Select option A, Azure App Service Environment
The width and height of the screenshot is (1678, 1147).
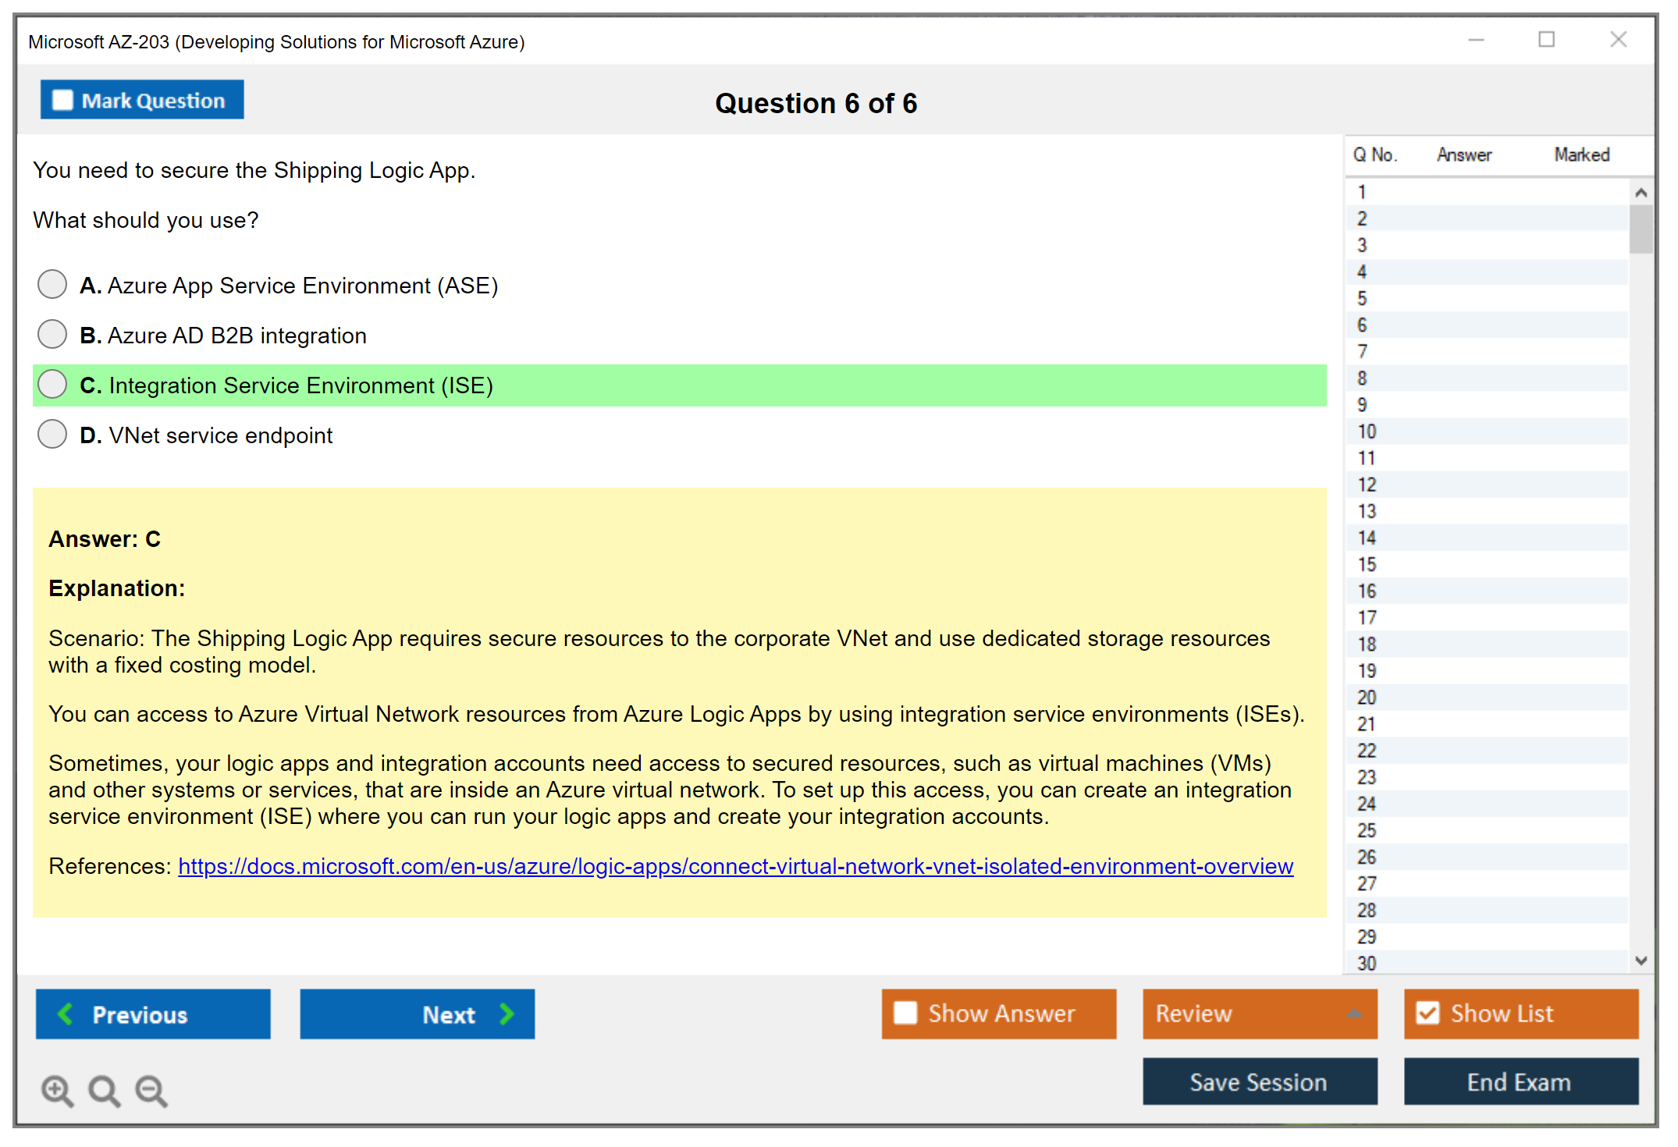52,284
